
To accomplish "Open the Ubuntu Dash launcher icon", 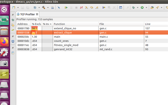I will 4,10.
